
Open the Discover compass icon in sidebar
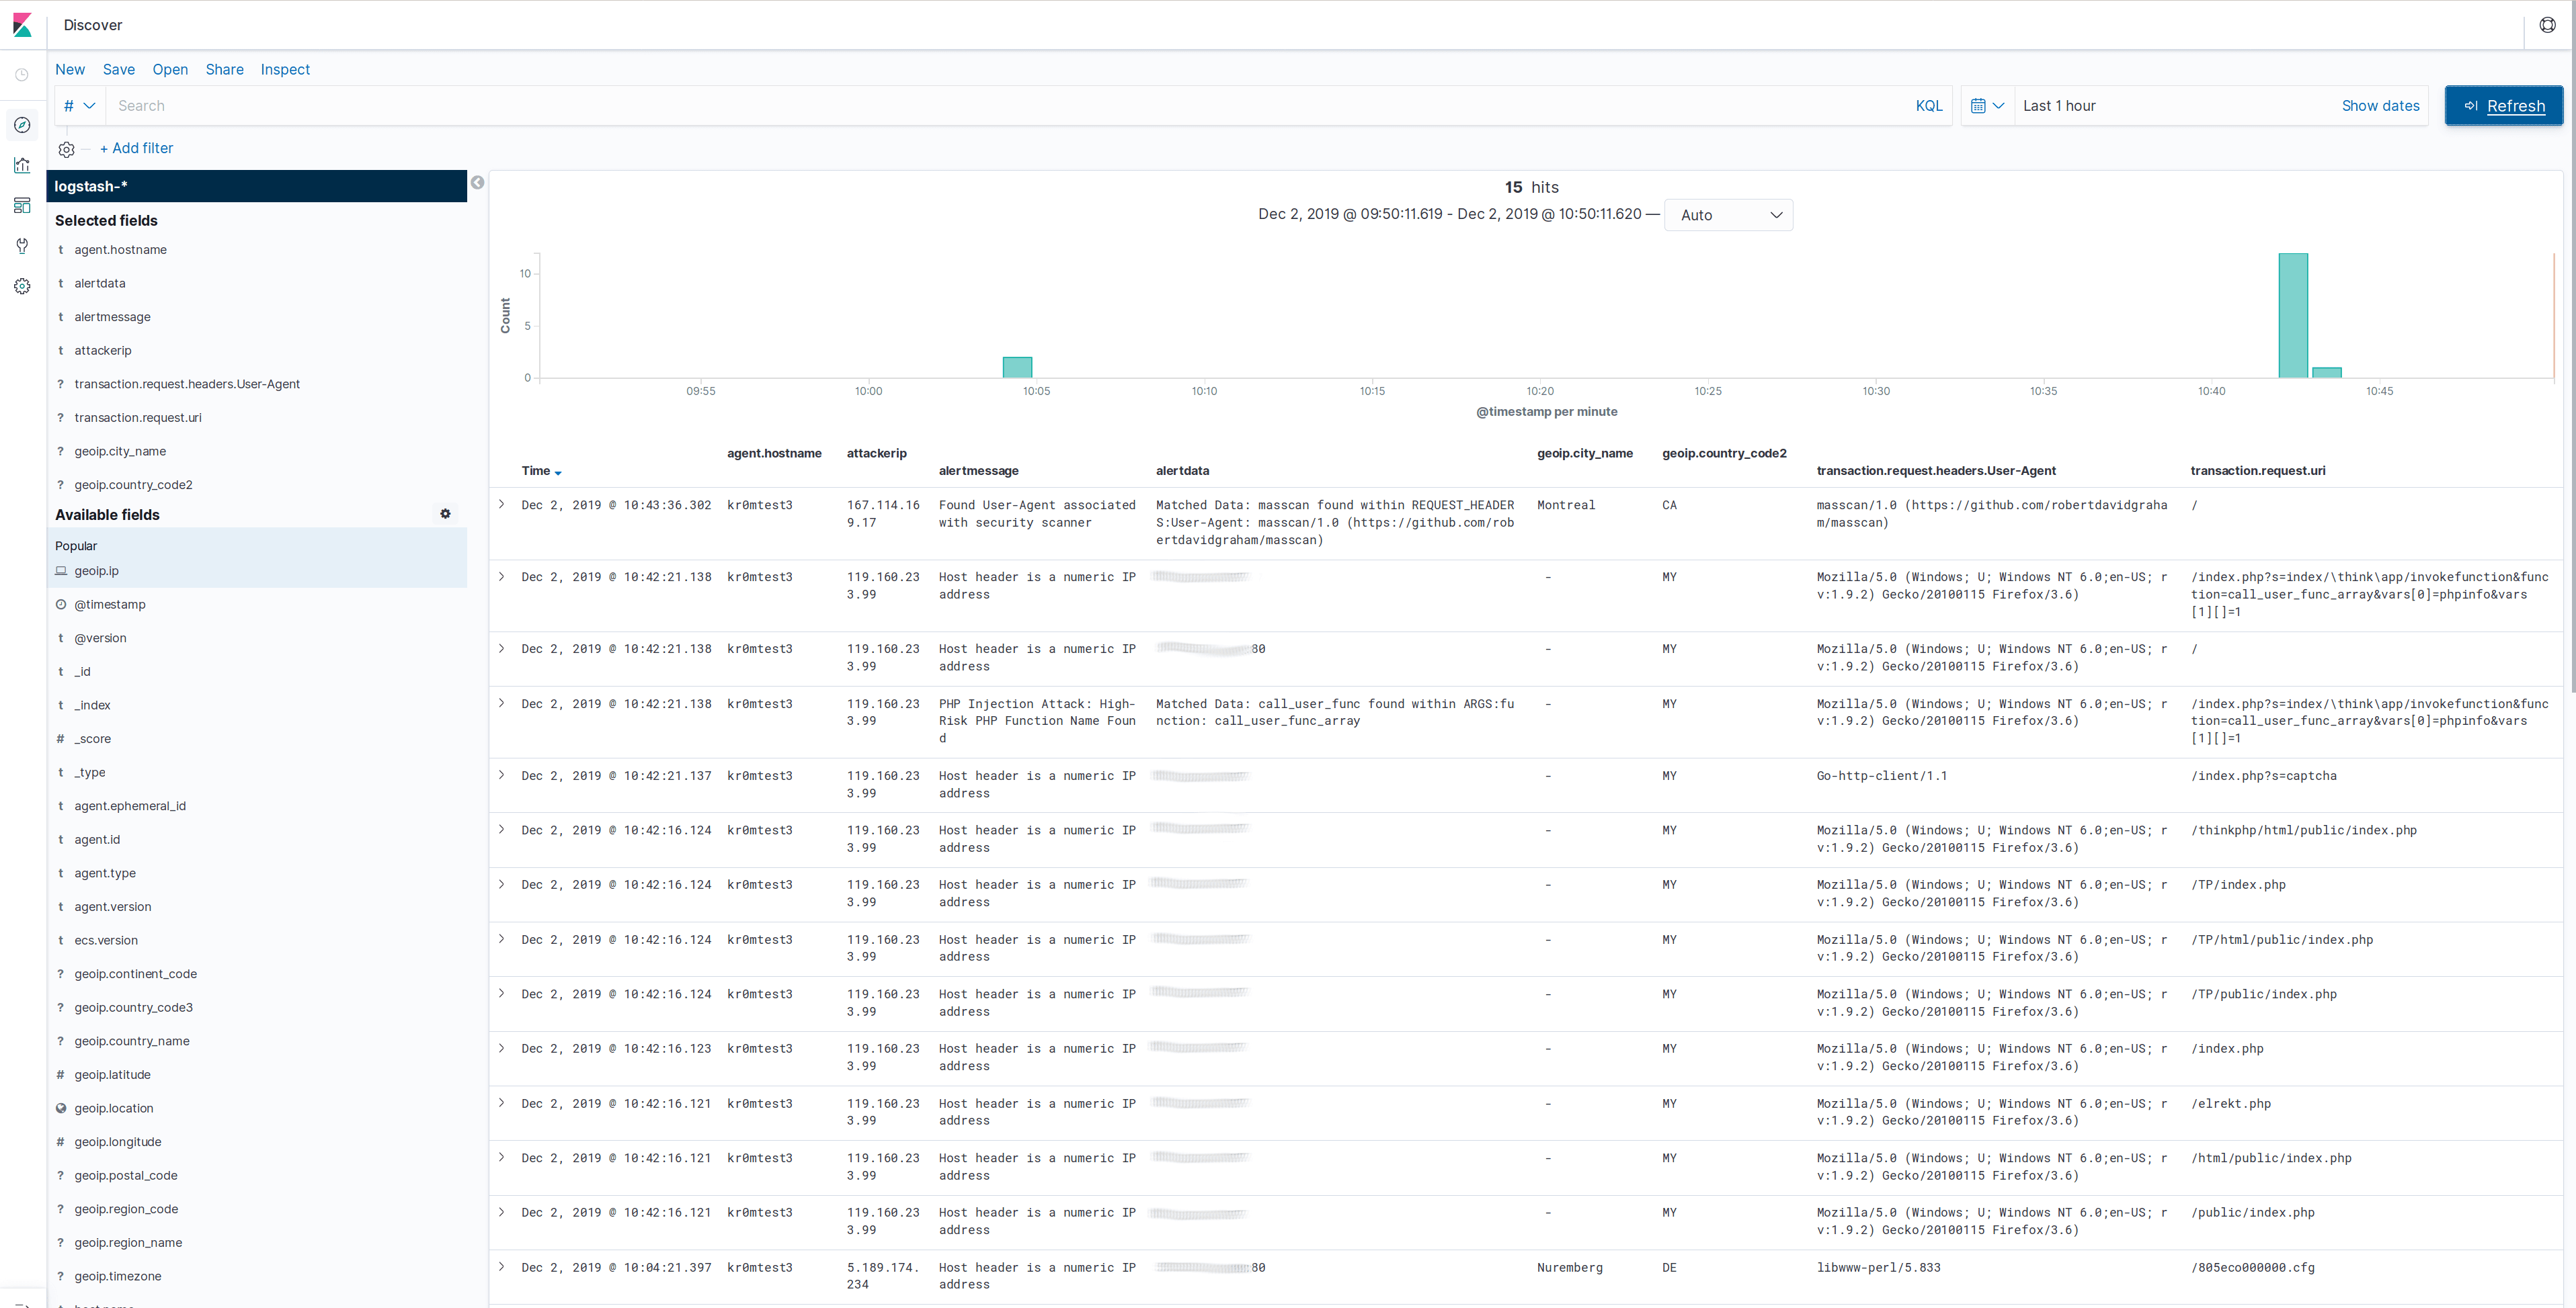22,125
